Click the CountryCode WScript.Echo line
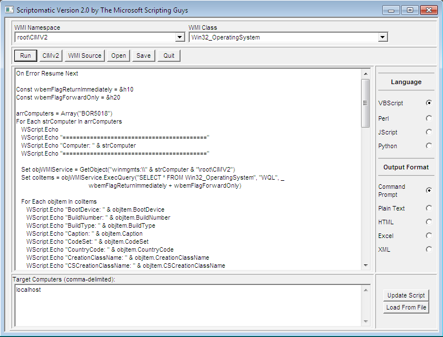Screen dimensions: 443x337 point(100,249)
